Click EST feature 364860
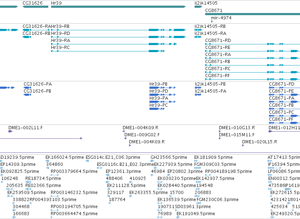The height and width of the screenshot is (219, 300). [x=48, y=168]
